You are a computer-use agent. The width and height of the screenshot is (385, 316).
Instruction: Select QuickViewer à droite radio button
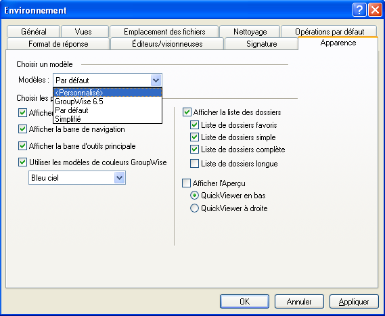click(x=194, y=208)
